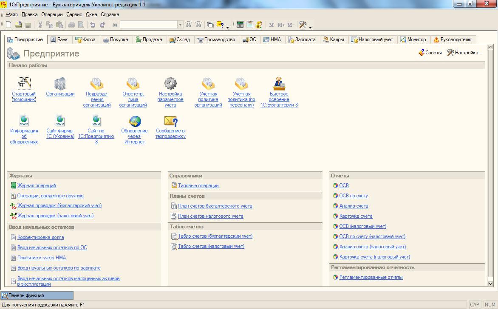The width and height of the screenshot is (498, 309).
Task: Click the scrollbar down arrow
Action: tap(490, 284)
